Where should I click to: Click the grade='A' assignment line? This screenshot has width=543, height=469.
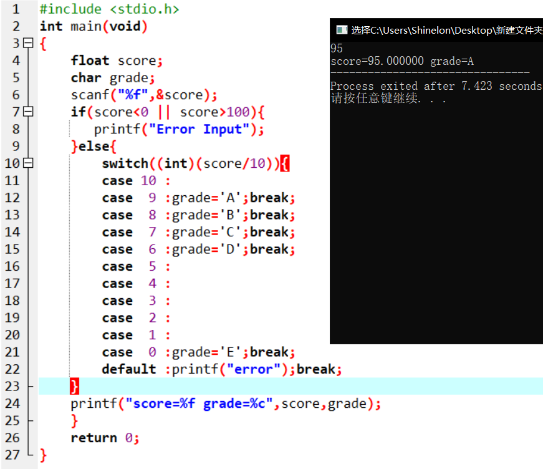pos(198,198)
